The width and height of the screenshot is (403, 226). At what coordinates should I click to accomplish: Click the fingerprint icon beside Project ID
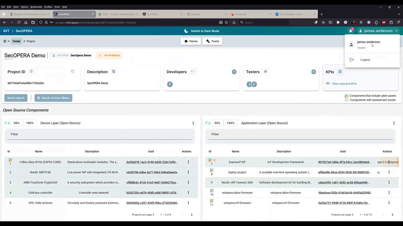(31, 71)
